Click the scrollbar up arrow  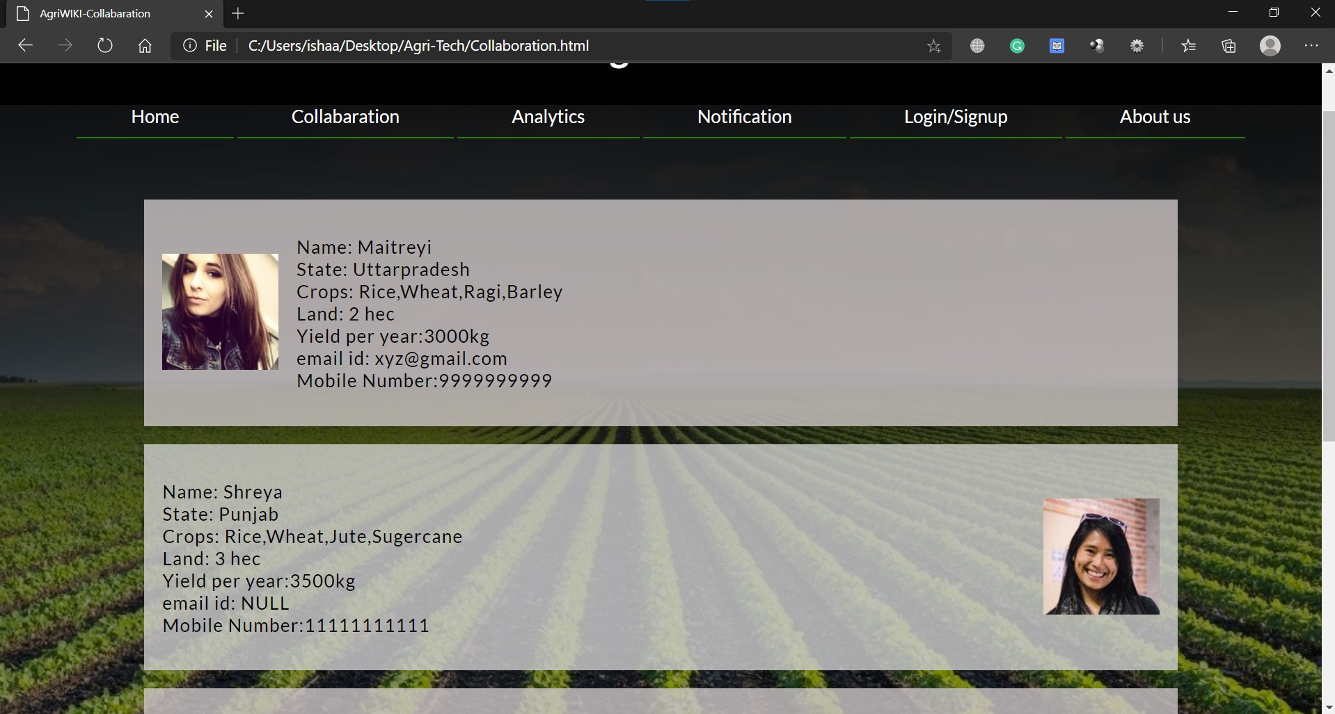click(x=1328, y=71)
